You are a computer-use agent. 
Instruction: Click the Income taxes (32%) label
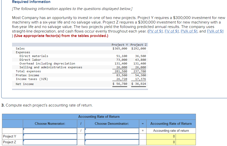click(32, 79)
